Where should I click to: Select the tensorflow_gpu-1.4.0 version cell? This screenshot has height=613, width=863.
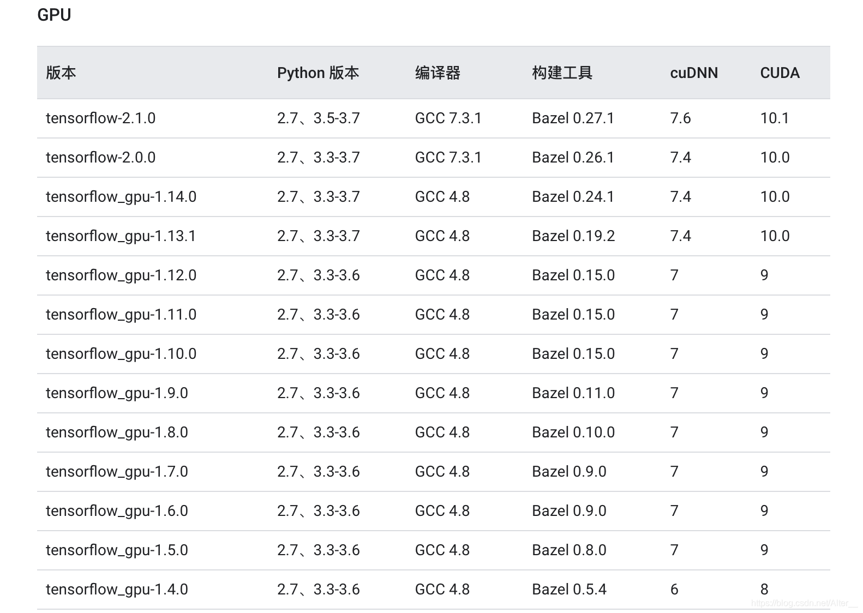(x=117, y=590)
